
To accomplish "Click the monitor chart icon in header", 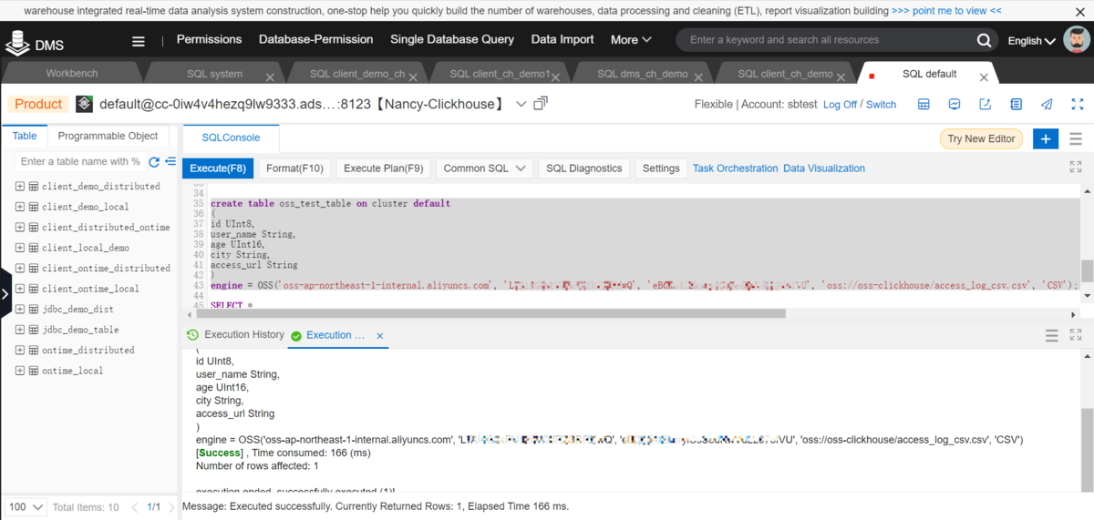I will 955,104.
